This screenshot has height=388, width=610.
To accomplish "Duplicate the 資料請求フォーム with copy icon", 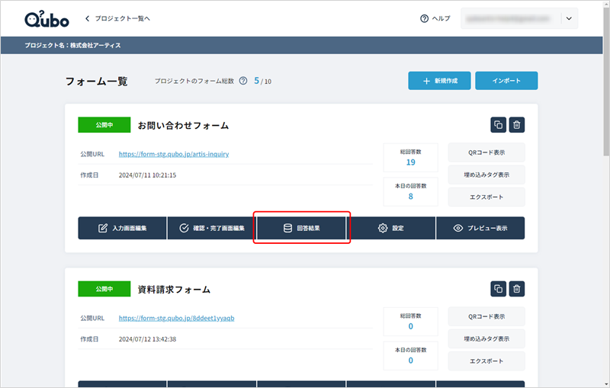I will pyautogui.click(x=498, y=289).
